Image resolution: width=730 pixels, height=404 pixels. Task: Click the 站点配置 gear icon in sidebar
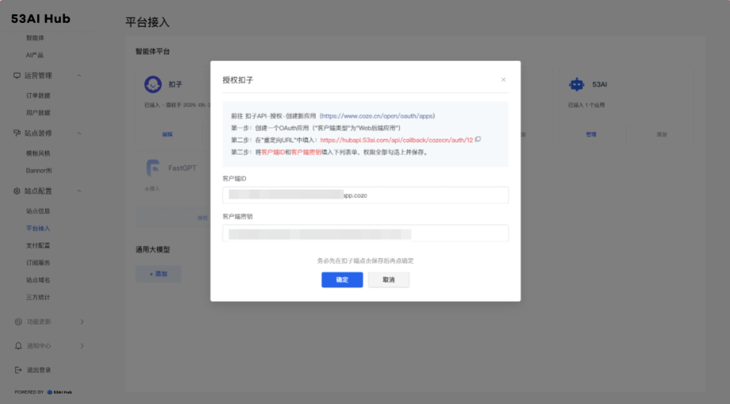tap(17, 191)
